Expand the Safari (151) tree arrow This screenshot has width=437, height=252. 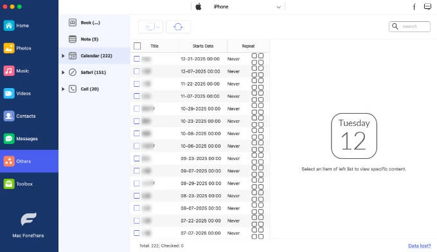pyautogui.click(x=63, y=73)
